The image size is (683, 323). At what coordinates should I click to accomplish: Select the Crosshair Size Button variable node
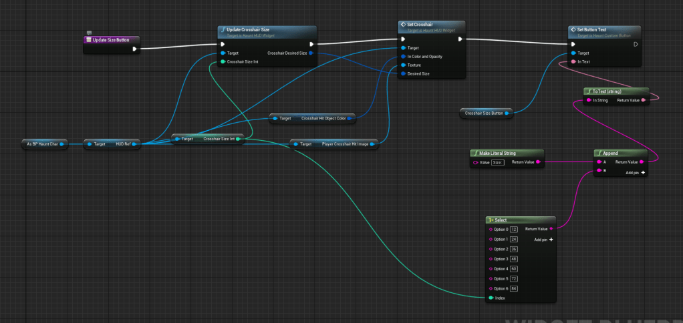(x=484, y=113)
